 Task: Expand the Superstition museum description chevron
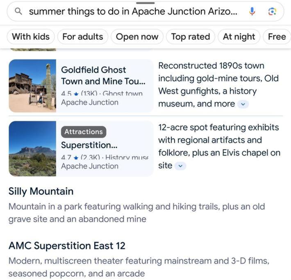tap(180, 166)
